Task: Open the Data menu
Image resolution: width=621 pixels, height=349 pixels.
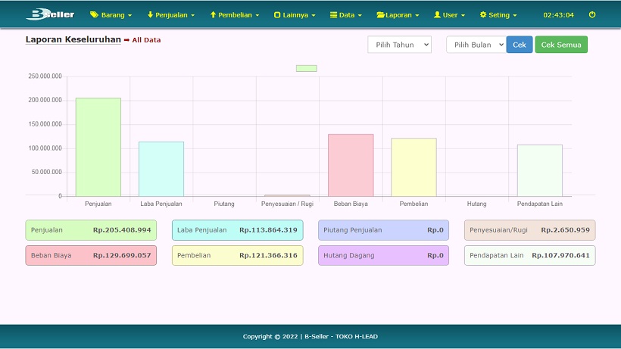Action: click(x=347, y=14)
